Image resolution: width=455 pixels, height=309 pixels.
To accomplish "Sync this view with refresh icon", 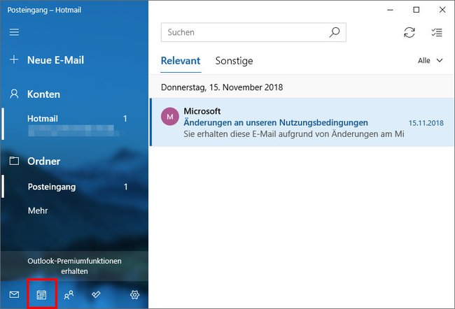I will (x=409, y=32).
